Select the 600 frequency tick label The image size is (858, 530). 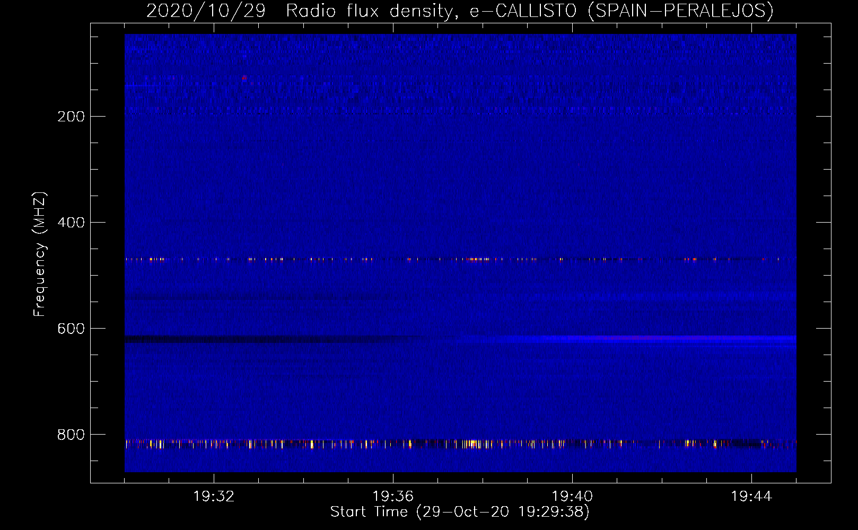coord(71,329)
